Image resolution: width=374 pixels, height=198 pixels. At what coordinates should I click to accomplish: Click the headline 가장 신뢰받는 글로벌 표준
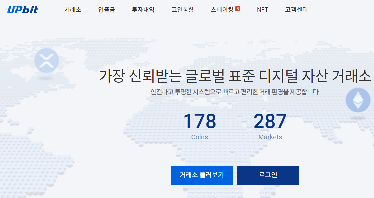tap(177, 76)
